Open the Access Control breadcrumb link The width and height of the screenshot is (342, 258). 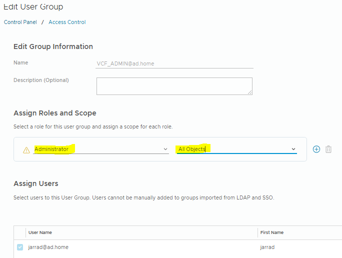(67, 22)
